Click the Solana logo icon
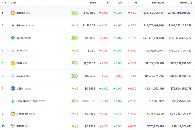Viewport: 195px width, 130px height. tap(13, 76)
